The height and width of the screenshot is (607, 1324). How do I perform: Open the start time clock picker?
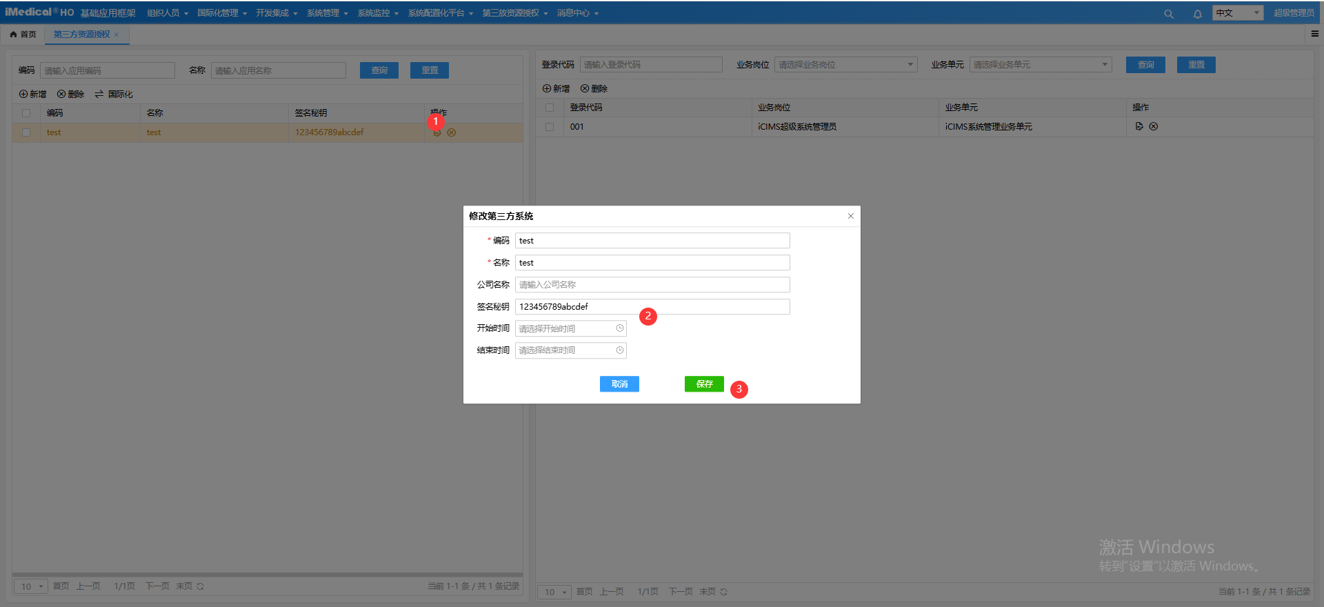pos(619,328)
